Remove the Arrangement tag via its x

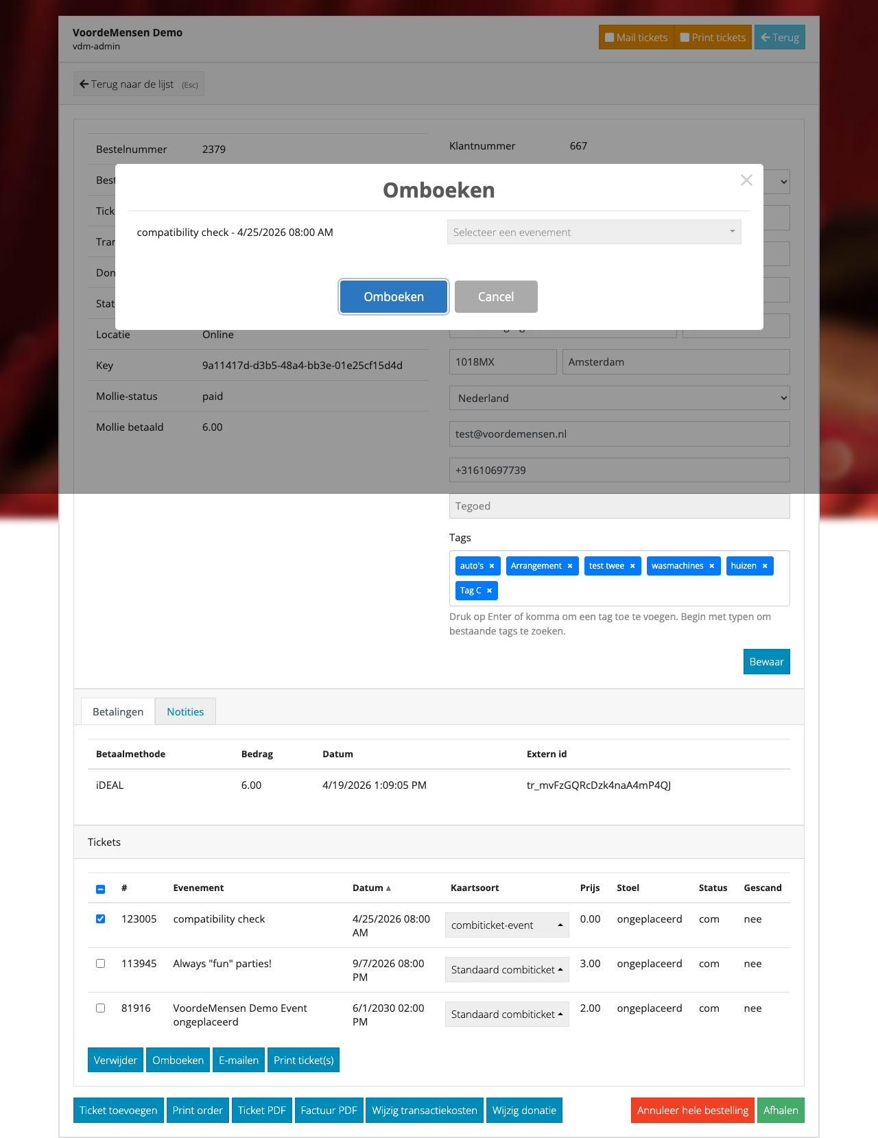570,566
